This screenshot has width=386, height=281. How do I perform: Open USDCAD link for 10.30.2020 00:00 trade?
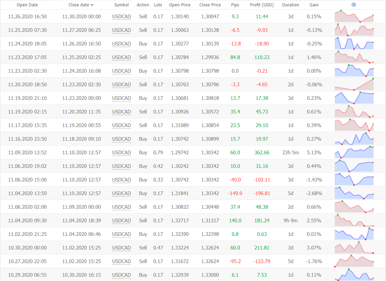(x=122, y=248)
